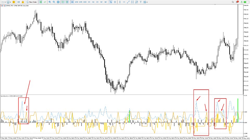Click the Zoom In magnifier icon
Screen dimensions: 250x140
[50, 2]
